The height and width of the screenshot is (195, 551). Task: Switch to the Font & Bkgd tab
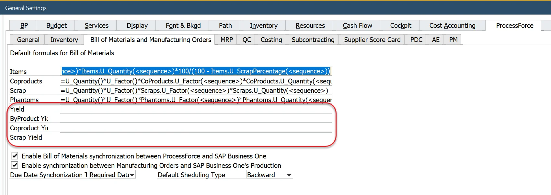point(183,26)
